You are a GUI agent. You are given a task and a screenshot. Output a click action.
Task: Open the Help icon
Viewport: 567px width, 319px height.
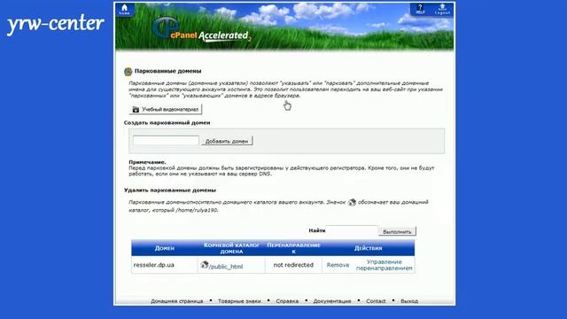[x=420, y=10]
